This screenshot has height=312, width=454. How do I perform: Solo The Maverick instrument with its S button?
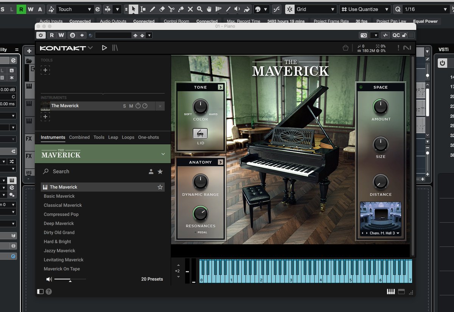coord(124,106)
